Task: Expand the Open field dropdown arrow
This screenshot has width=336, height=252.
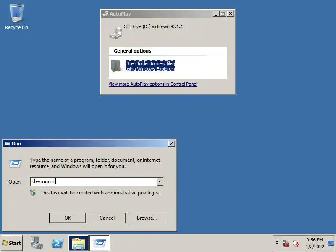Action: coord(160,181)
